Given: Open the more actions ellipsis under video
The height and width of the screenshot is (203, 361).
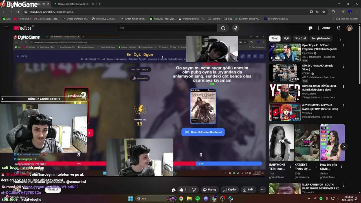Looking at the screenshot, I should click(263, 190).
